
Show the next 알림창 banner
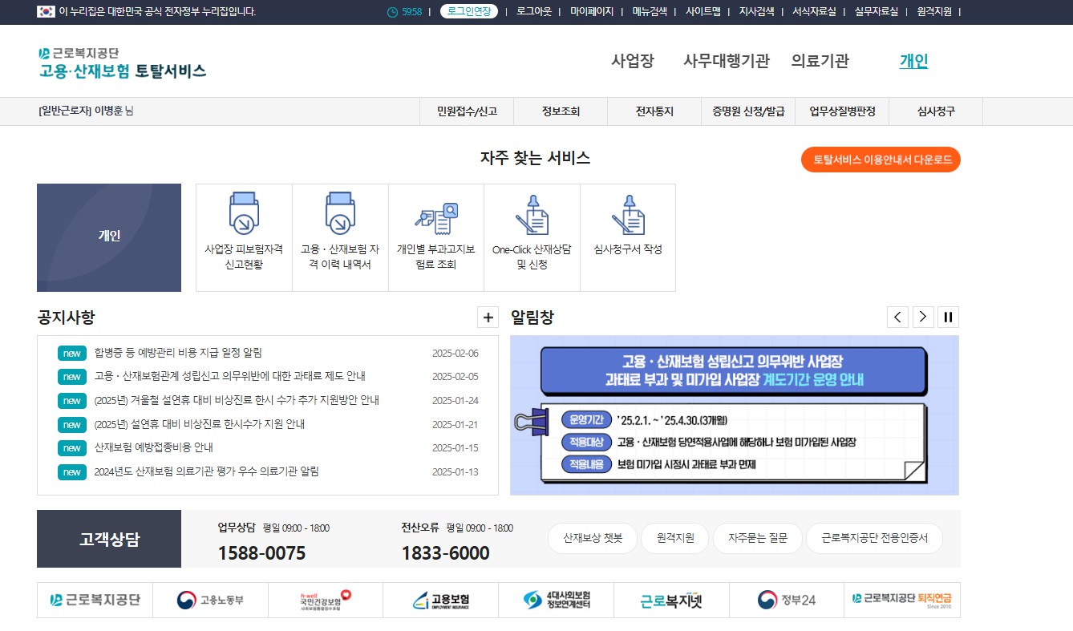tap(922, 317)
